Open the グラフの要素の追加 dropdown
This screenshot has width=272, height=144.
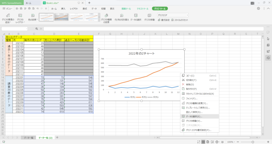(8, 18)
